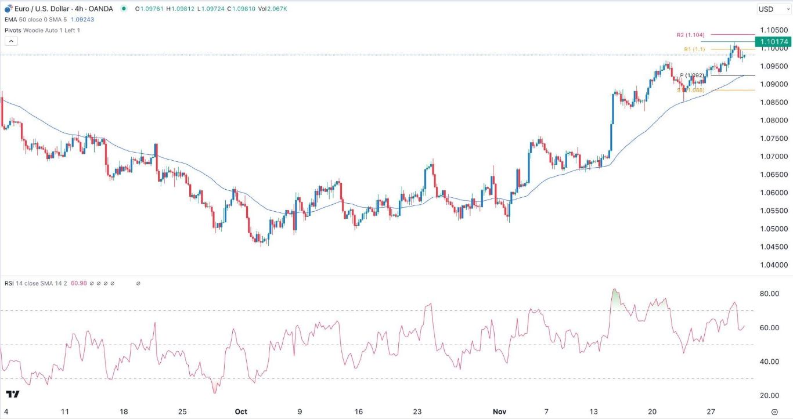This screenshot has width=793, height=419.
Task: Click the Vol 2.067K value
Action: pos(273,9)
